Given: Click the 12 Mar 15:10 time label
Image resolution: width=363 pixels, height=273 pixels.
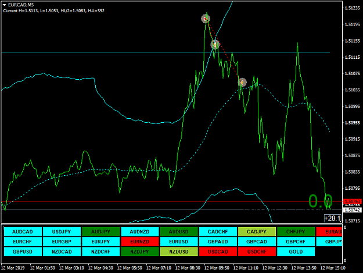Looking at the screenshot, I should [x=333, y=268].
